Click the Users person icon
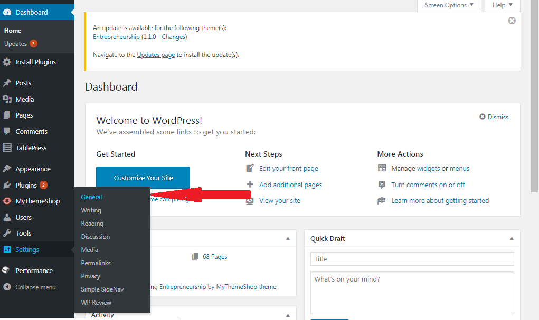 click(x=7, y=217)
